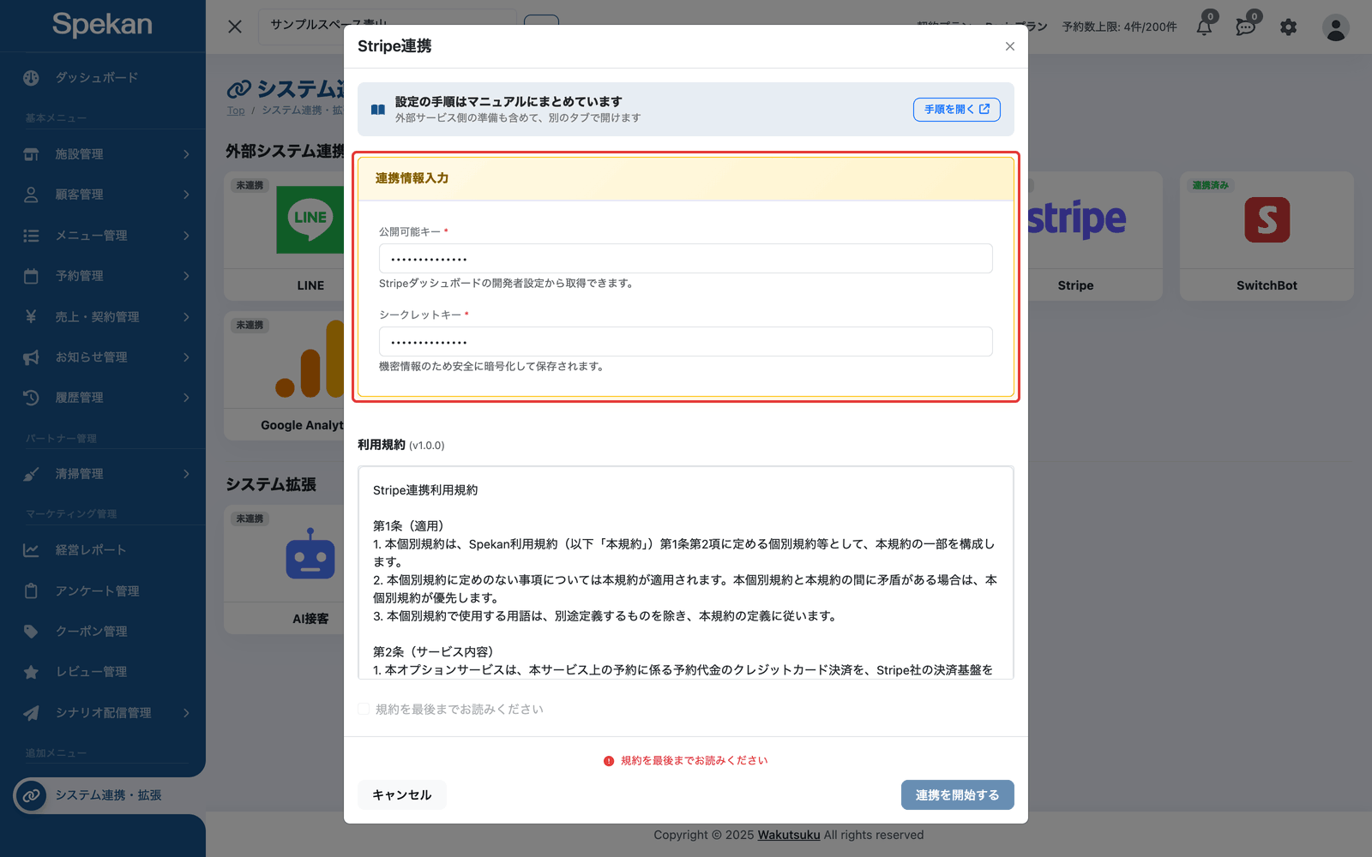Follow the Wakutsuku footer link

(789, 835)
